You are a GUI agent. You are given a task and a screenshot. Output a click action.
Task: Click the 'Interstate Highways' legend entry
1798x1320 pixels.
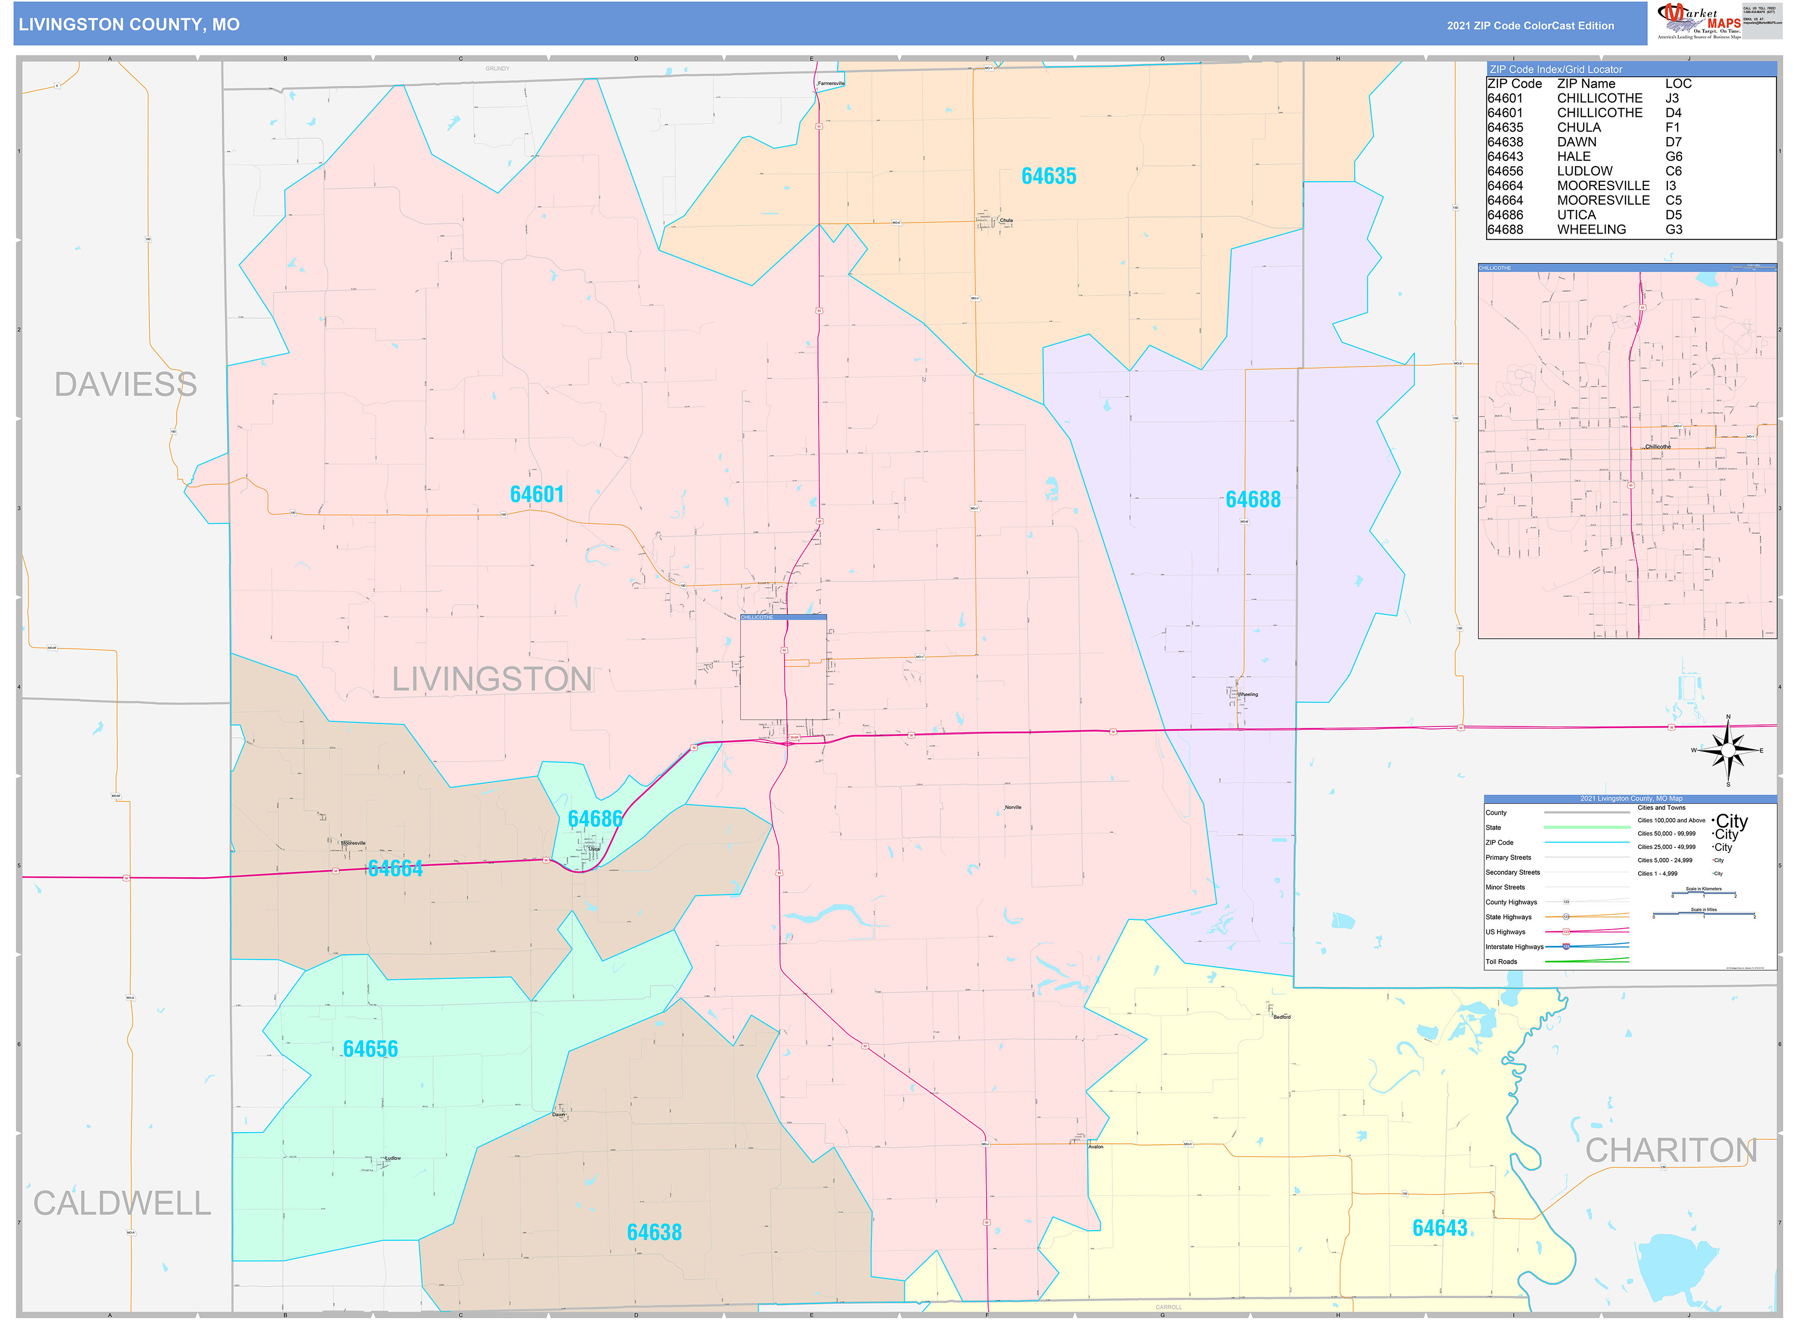pos(1514,947)
